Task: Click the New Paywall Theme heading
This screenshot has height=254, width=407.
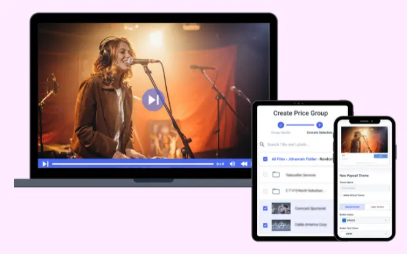Action: (x=354, y=176)
